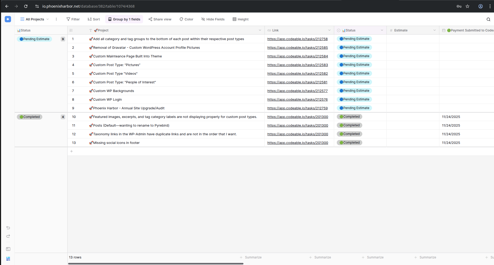Open link tasks/212583

[298, 65]
